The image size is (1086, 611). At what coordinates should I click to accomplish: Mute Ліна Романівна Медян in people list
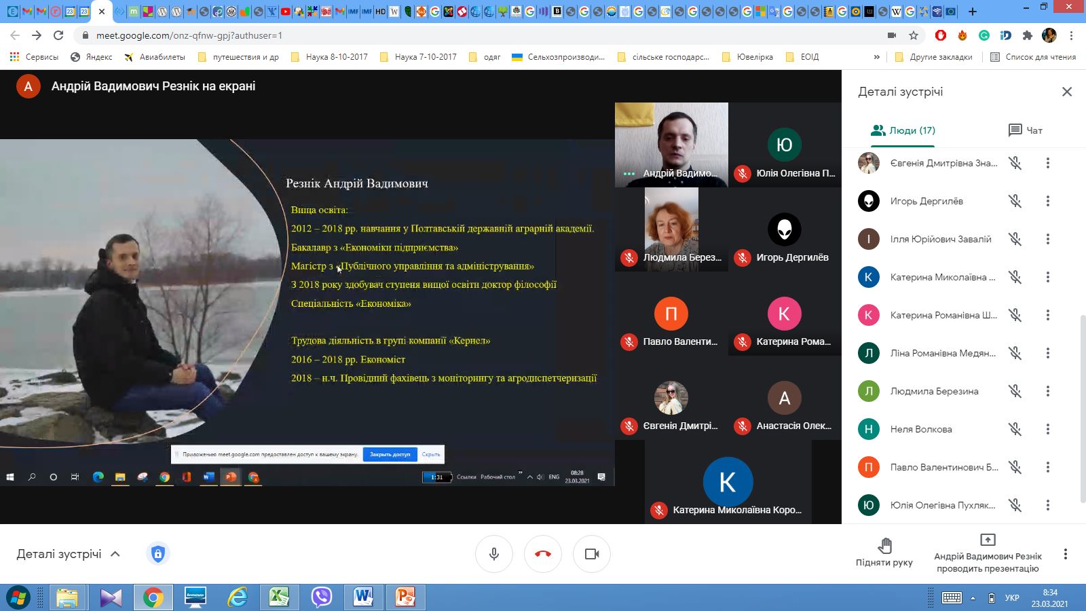tap(1015, 353)
